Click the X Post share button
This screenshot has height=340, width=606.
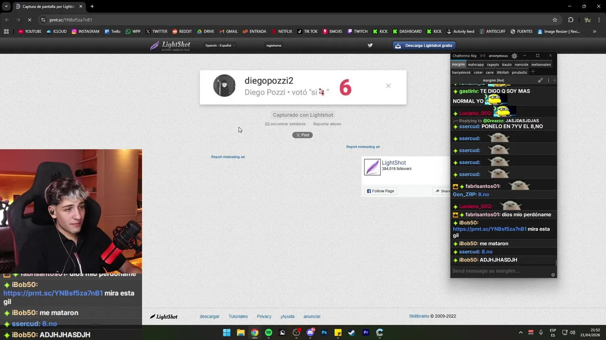point(303,135)
